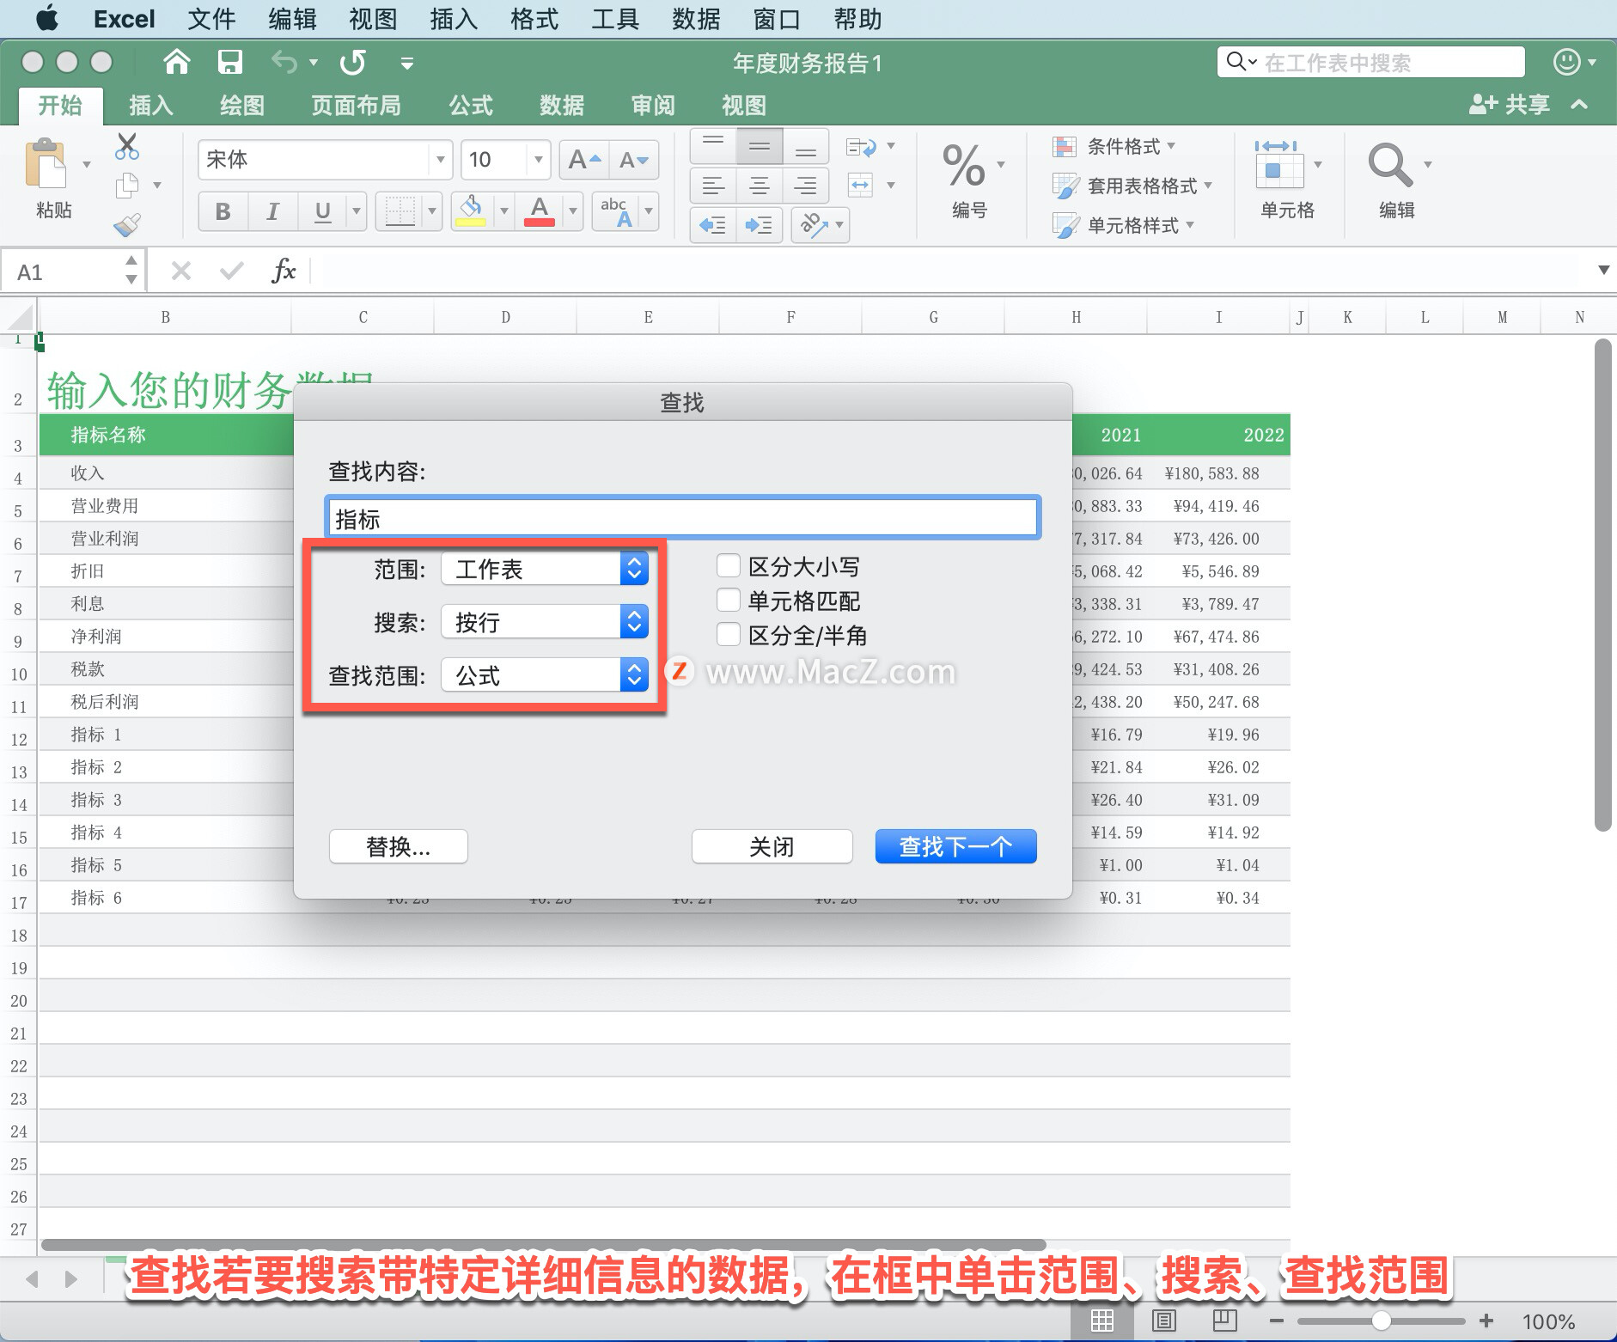
Task: Open the 审阅 ribbon tab
Action: click(653, 105)
